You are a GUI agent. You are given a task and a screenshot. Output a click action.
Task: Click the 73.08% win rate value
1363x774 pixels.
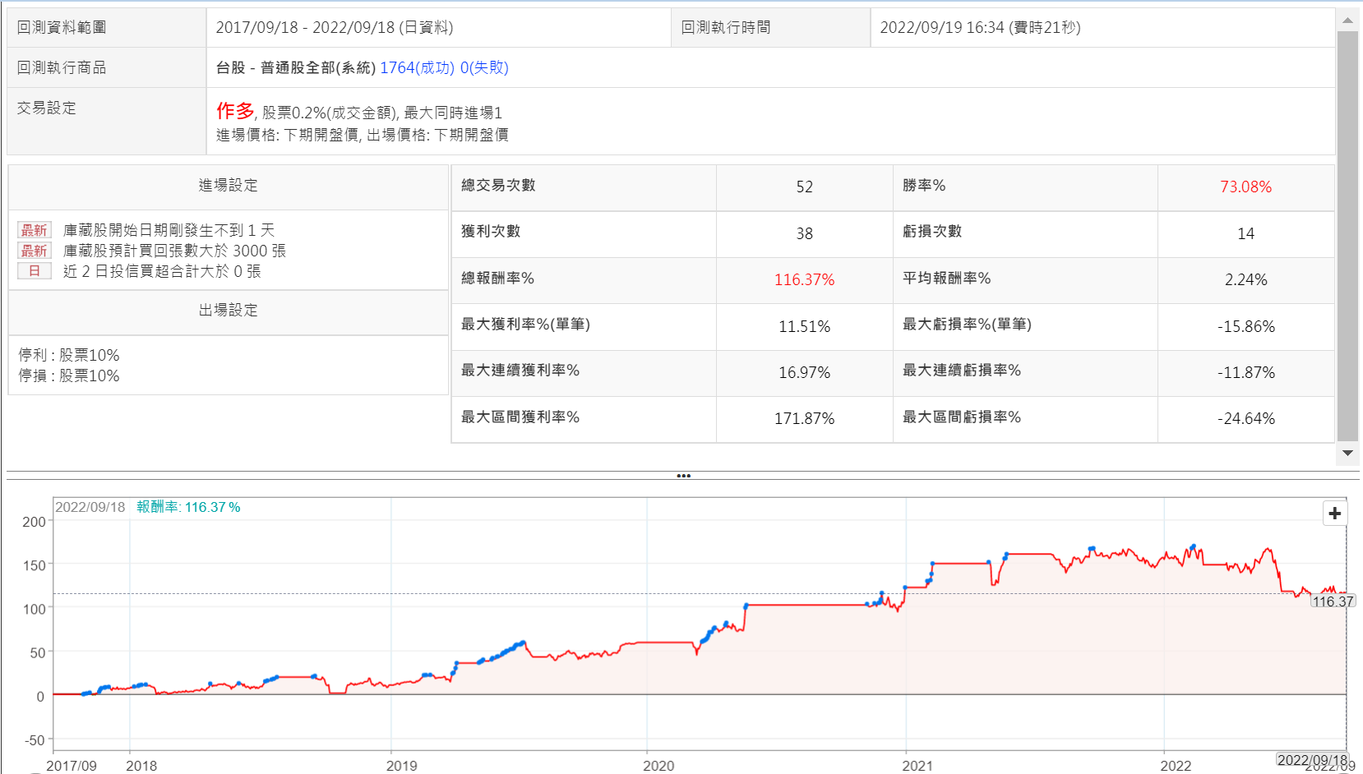(x=1245, y=187)
